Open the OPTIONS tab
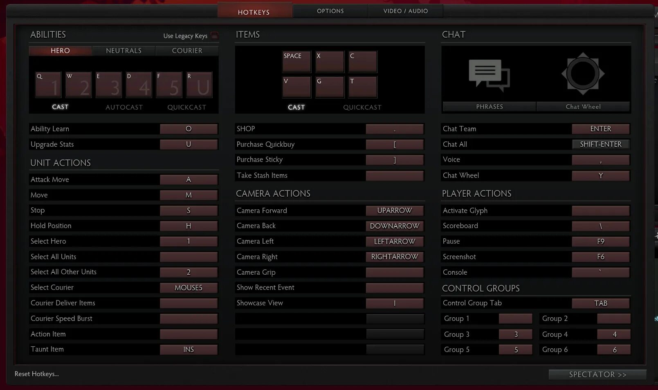Viewport: 658px width, 390px height. 330,11
